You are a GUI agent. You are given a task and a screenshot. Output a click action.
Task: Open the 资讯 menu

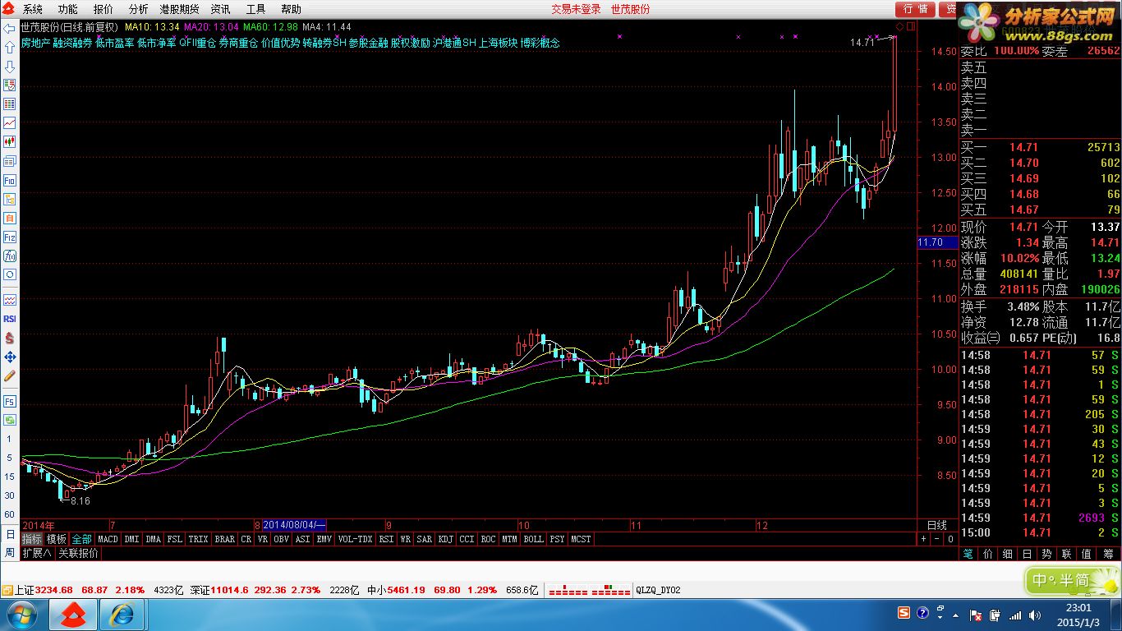[221, 9]
